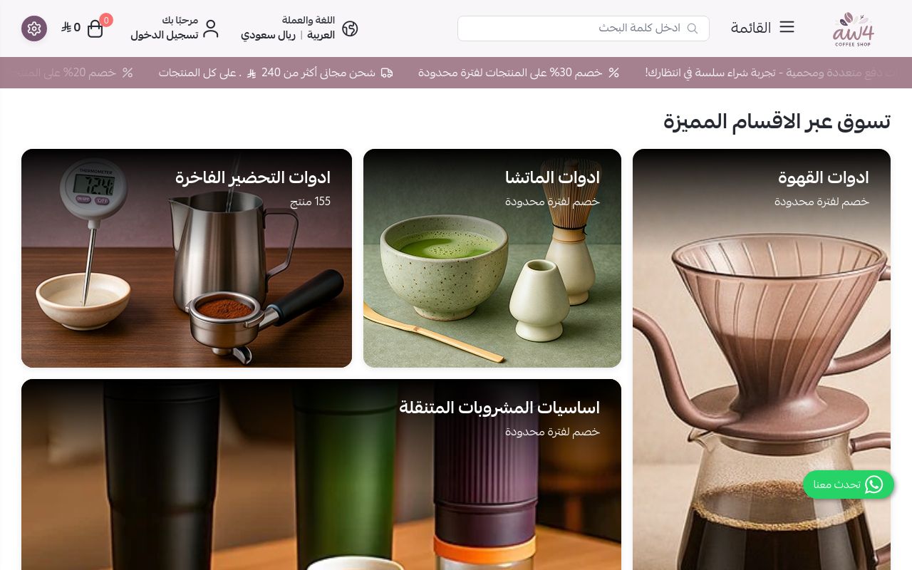
Task: Go to home via AW4 Coffee Shop logo
Action: [x=854, y=28]
